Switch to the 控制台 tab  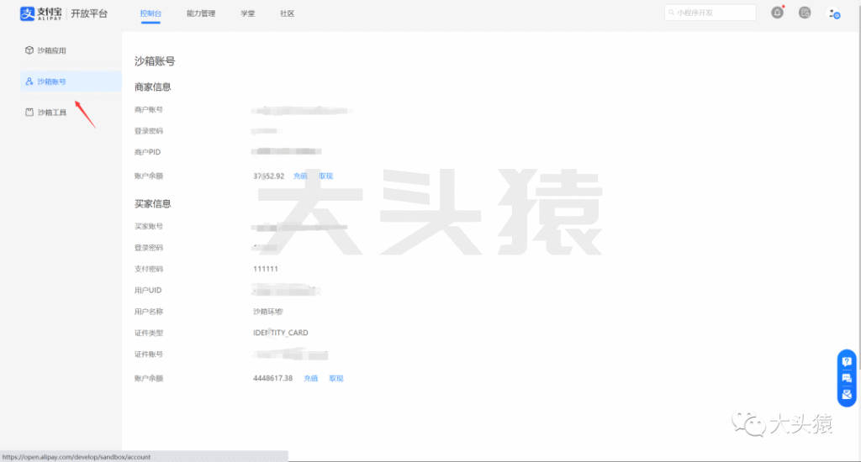pos(151,13)
